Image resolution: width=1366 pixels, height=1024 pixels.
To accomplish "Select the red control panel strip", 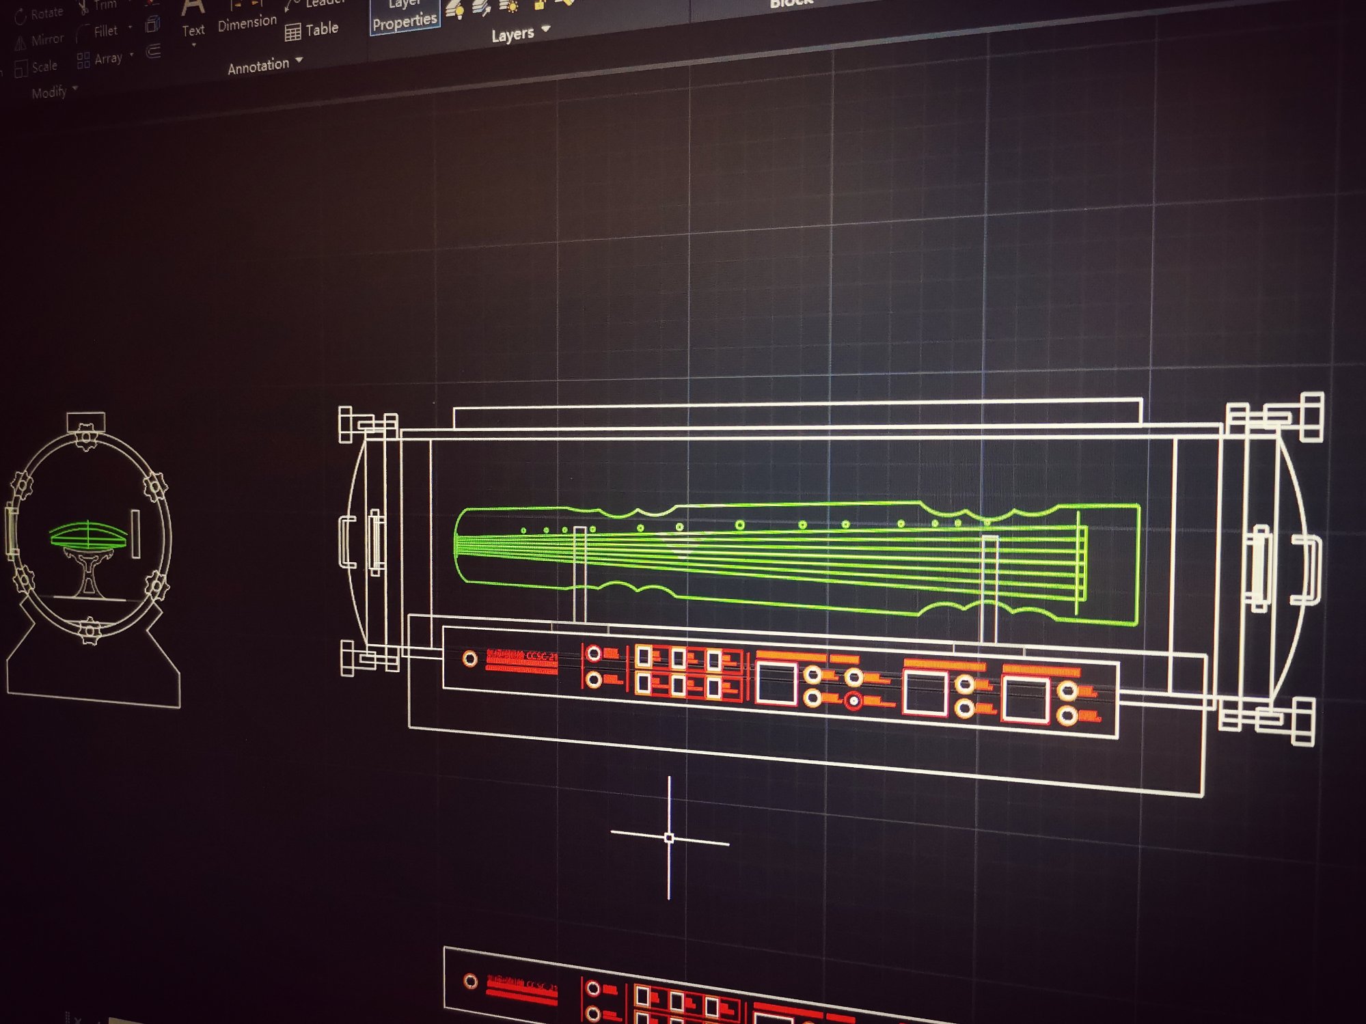I will click(x=779, y=683).
